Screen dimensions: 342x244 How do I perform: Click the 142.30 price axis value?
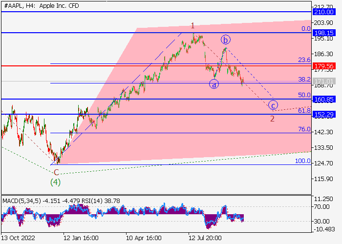[323, 132]
